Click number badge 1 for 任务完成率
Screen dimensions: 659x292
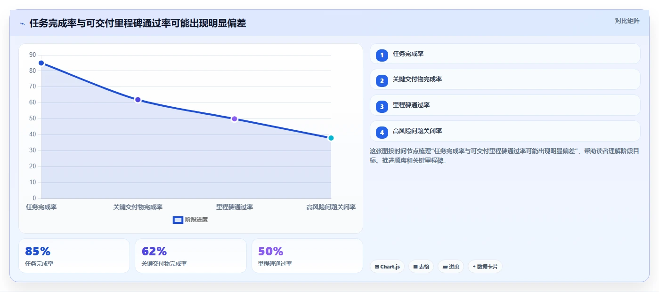point(382,55)
